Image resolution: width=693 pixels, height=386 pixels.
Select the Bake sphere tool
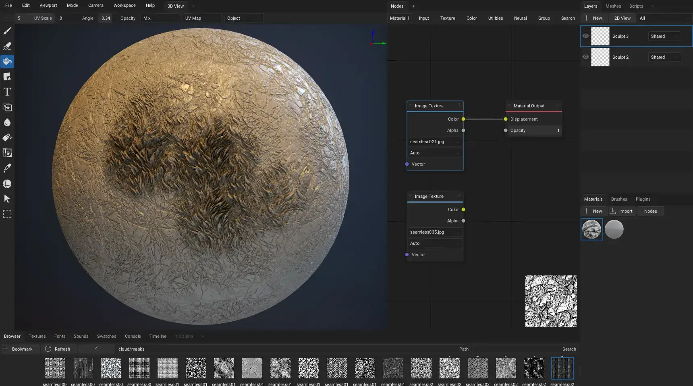(x=7, y=184)
